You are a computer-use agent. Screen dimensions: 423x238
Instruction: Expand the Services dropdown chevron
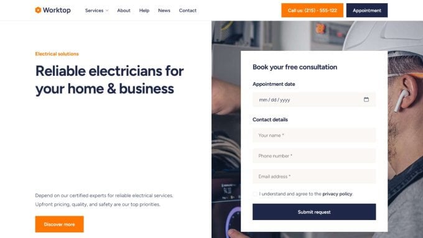click(107, 11)
